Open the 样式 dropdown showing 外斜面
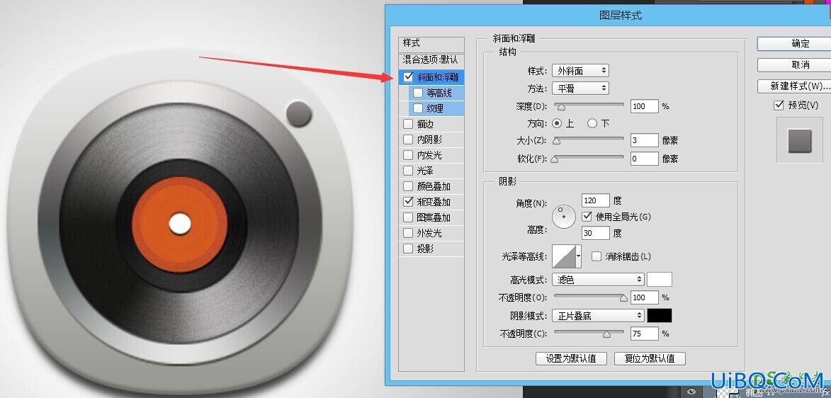This screenshot has height=398, width=831. (580, 71)
